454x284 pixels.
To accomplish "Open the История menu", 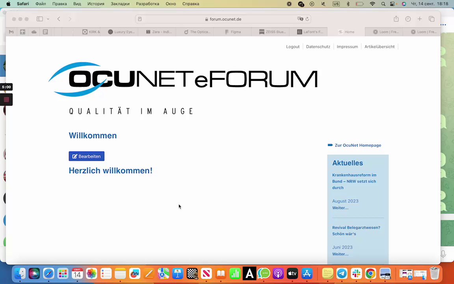I will tap(96, 4).
